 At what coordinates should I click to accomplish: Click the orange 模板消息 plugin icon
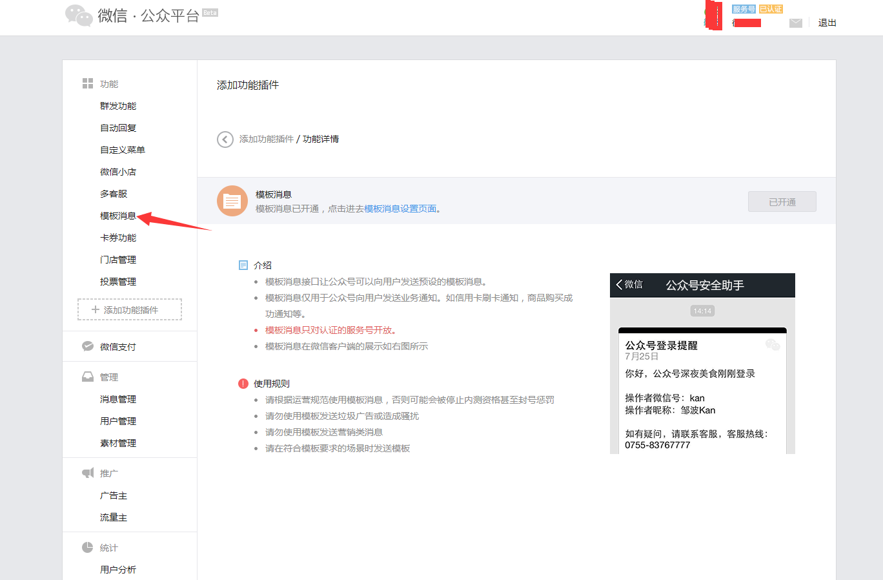tap(232, 201)
